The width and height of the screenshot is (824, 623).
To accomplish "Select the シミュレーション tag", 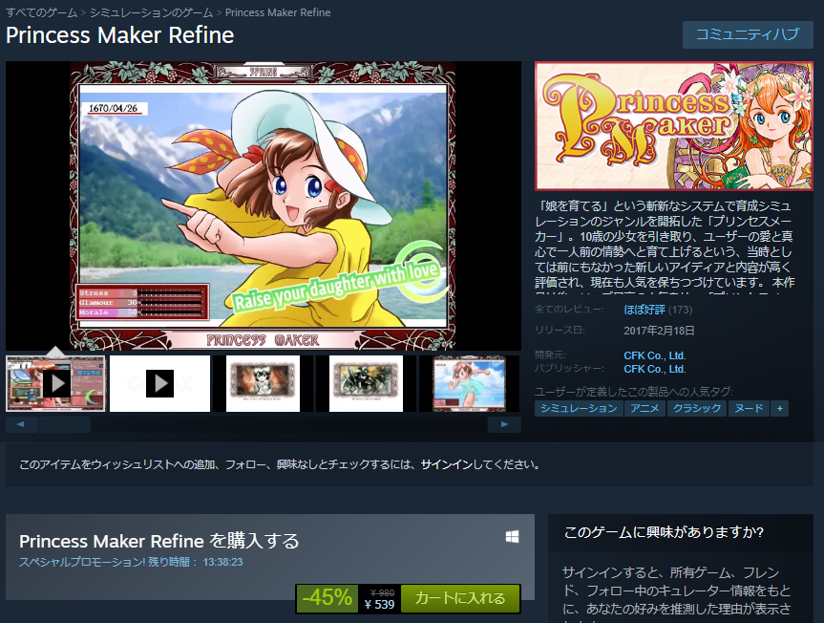I will pyautogui.click(x=579, y=409).
